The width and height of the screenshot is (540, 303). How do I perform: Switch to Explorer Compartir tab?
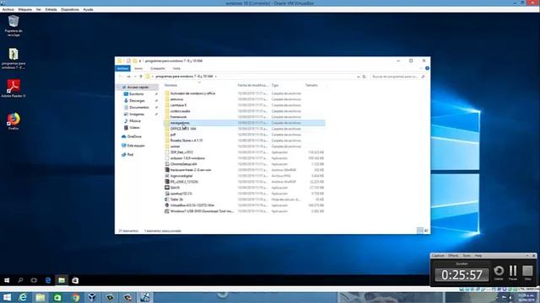(158, 68)
